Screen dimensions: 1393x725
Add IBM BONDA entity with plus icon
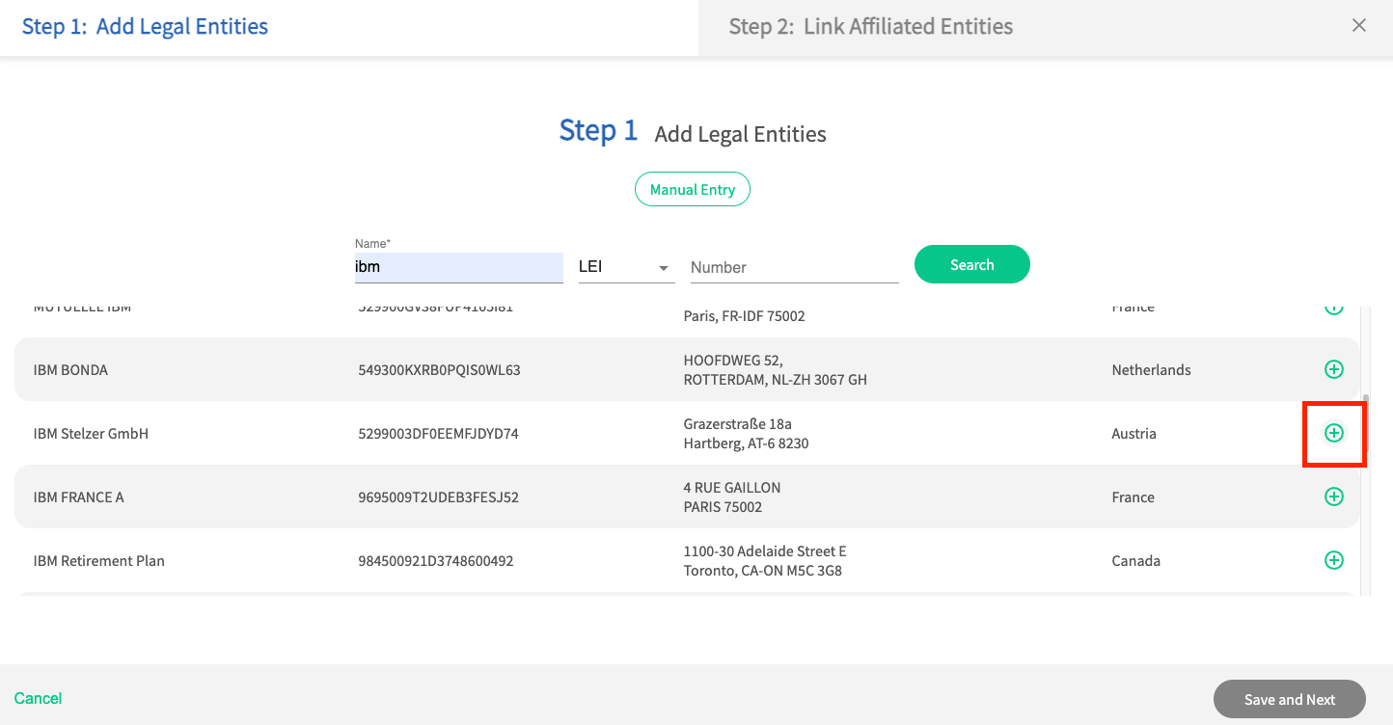(1333, 369)
